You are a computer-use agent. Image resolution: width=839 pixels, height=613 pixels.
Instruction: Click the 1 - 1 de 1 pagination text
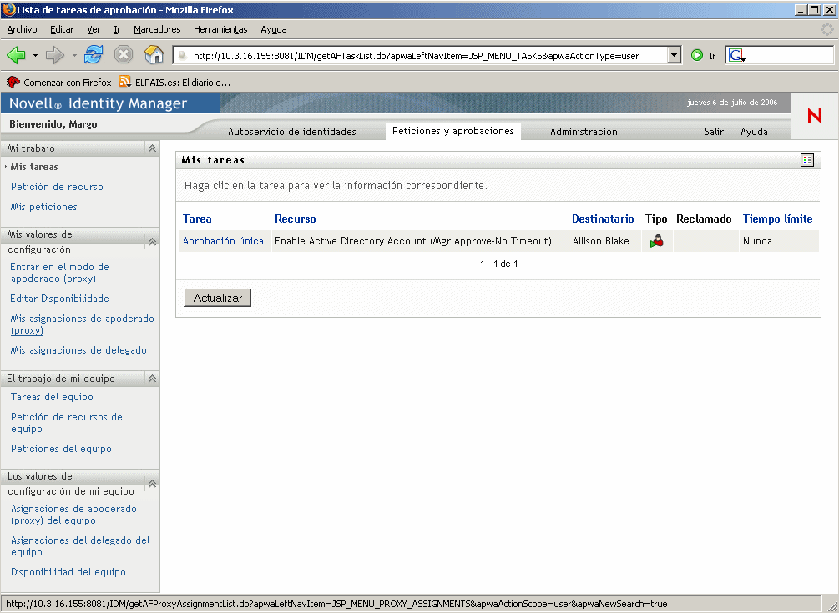(498, 264)
